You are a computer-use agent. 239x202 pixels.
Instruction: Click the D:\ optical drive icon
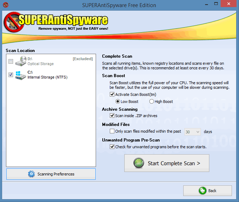coord(21,61)
